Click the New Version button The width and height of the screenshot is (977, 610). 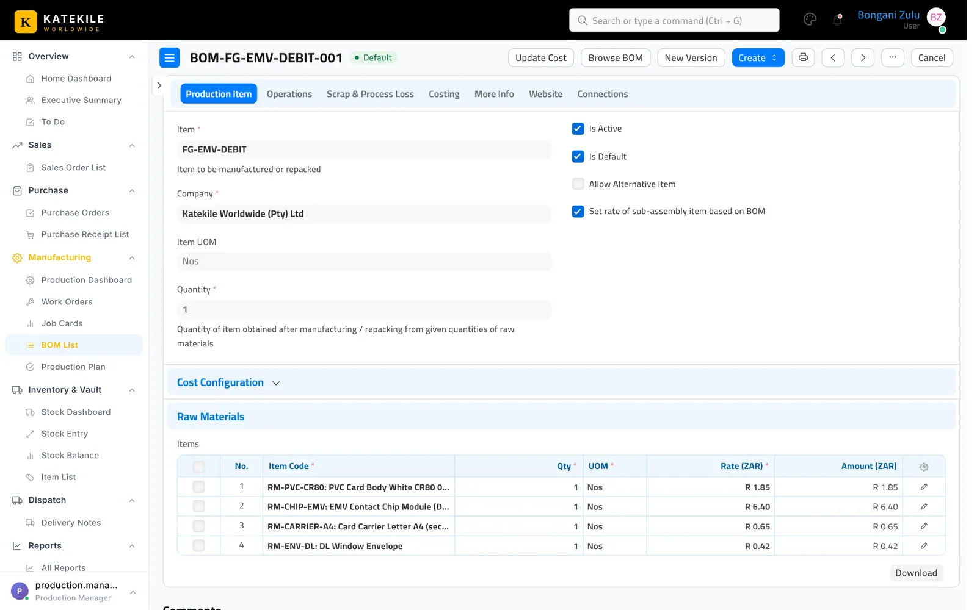tap(691, 58)
